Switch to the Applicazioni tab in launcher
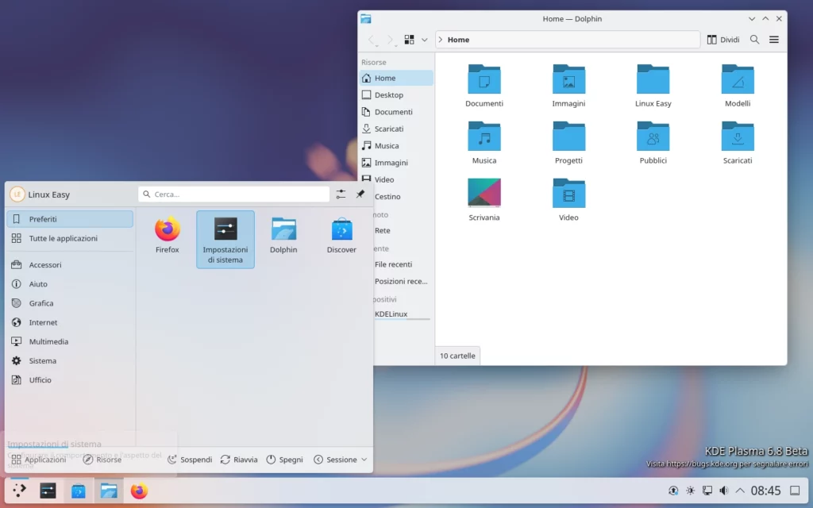This screenshot has width=813, height=508. (39, 460)
